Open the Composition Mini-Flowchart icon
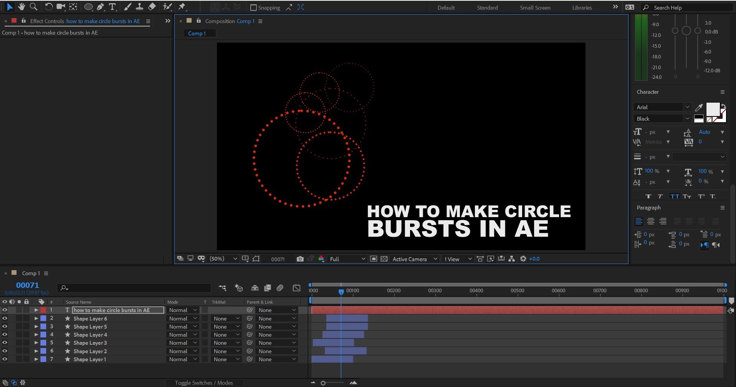Viewport: 736px width, 387px height. (x=222, y=287)
